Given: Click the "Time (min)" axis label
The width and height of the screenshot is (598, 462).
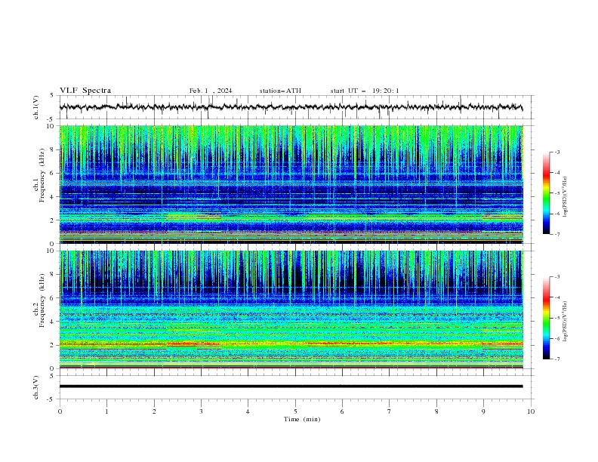Looking at the screenshot, I should (302, 419).
